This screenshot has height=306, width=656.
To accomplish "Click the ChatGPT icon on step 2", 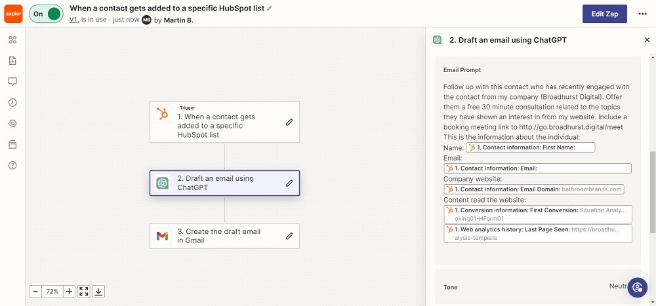I will 162,183.
